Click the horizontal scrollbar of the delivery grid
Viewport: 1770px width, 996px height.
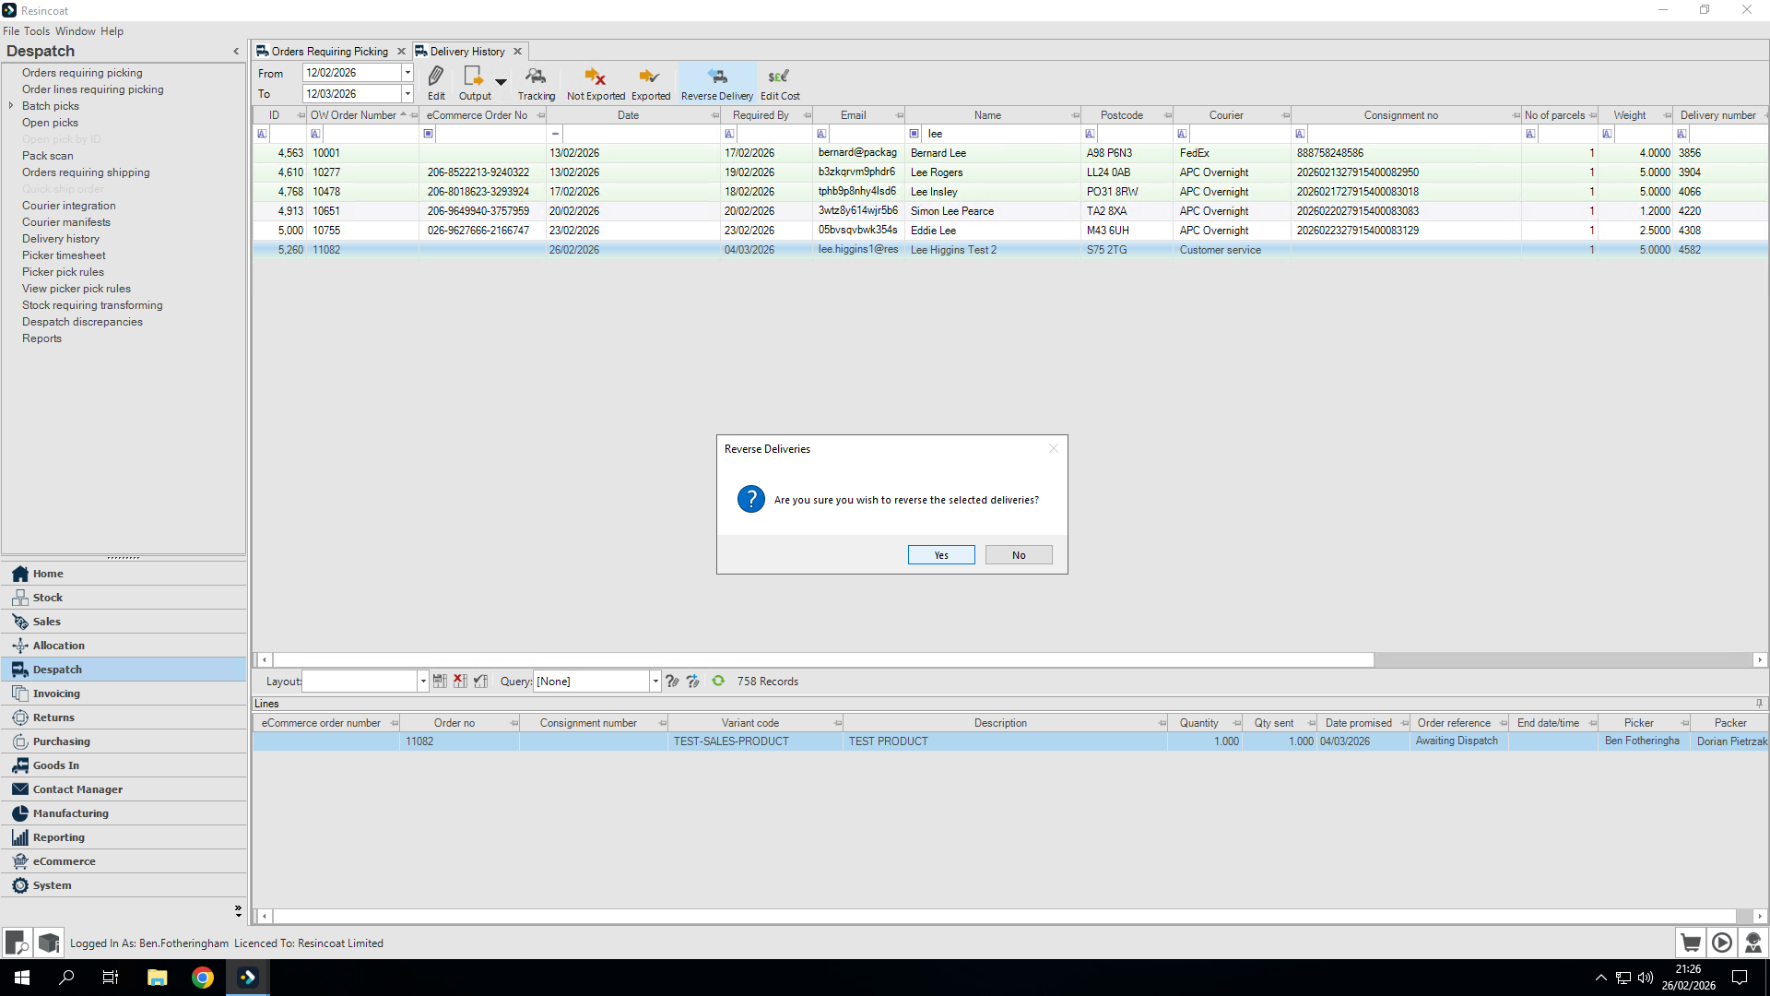[x=822, y=660]
